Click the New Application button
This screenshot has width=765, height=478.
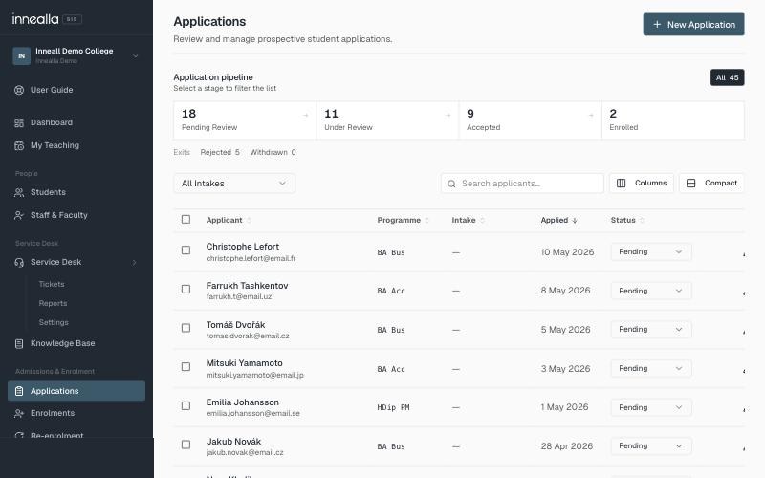pos(694,25)
